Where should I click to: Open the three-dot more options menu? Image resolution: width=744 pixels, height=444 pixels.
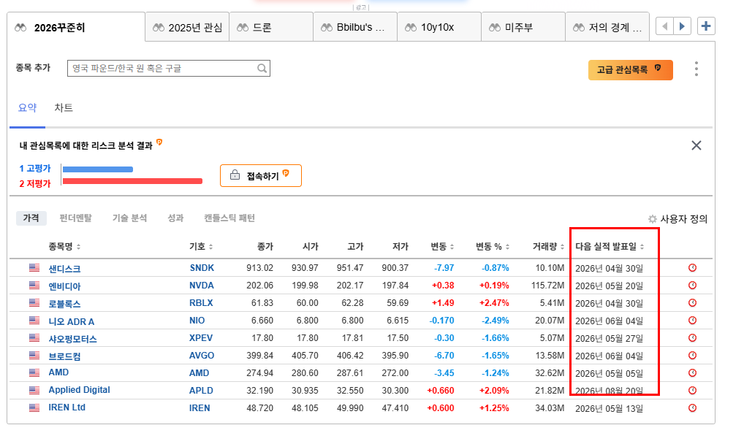click(696, 69)
